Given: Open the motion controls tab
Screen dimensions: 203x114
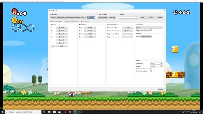Looking at the screenshot, I should coord(71,22).
